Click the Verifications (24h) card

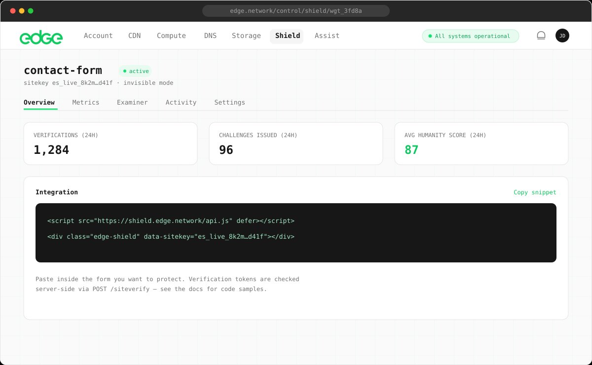click(x=111, y=144)
